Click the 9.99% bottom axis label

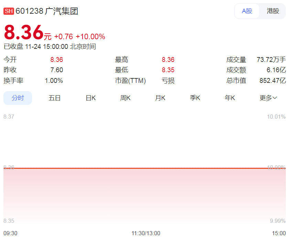tap(278, 221)
